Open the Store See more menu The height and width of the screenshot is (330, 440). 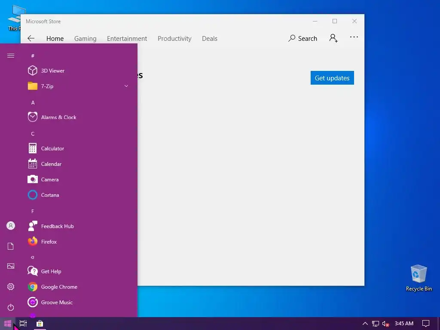[354, 37]
